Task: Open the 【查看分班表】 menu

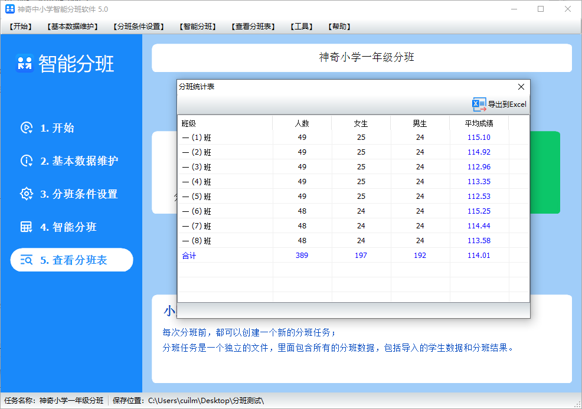Action: pyautogui.click(x=253, y=27)
